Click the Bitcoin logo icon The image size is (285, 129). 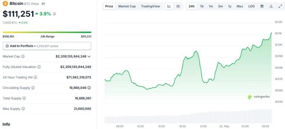(x=5, y=3)
